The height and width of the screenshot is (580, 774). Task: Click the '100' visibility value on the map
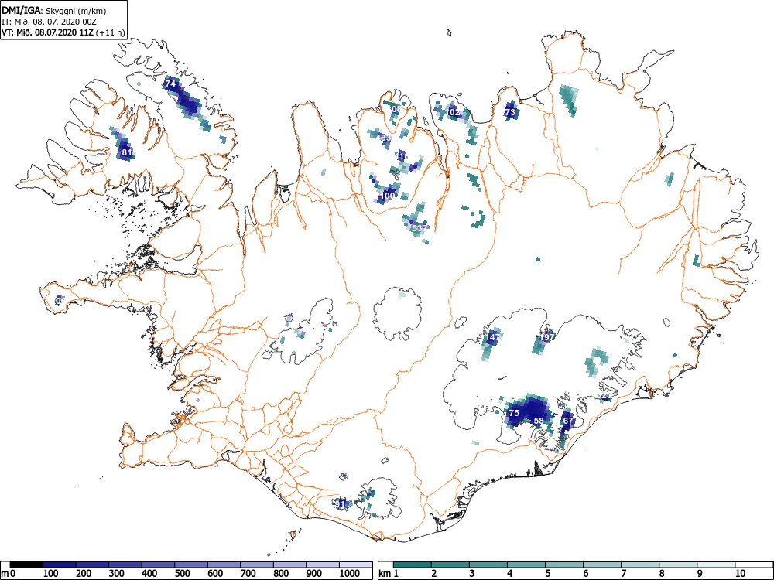[388, 196]
